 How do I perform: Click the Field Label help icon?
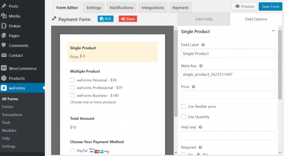point(203,45)
